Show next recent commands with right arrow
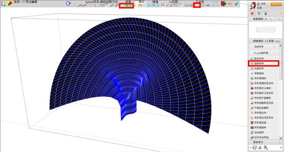Image resolution: width=284 pixels, height=152 pixels. pyautogui.click(x=281, y=148)
